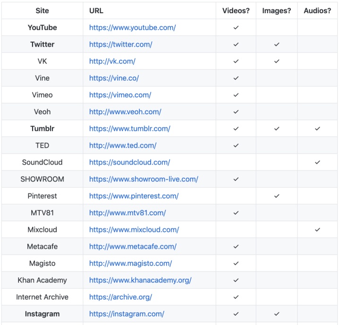This screenshot has height=325, width=340.
Task: Click the Audios? column header
Action: click(317, 11)
